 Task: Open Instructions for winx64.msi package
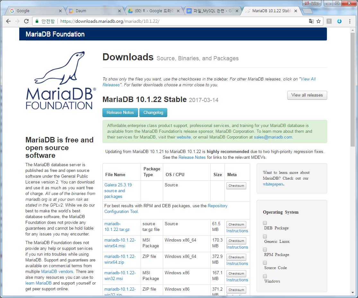click(x=237, y=247)
